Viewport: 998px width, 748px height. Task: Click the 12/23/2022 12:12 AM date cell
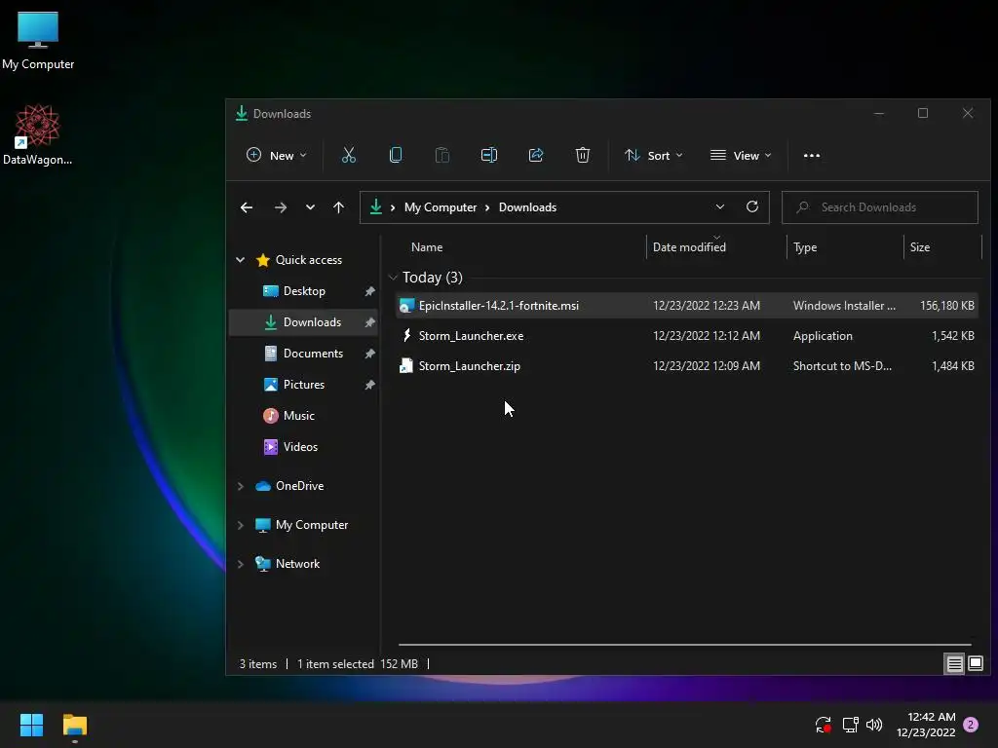(x=707, y=336)
